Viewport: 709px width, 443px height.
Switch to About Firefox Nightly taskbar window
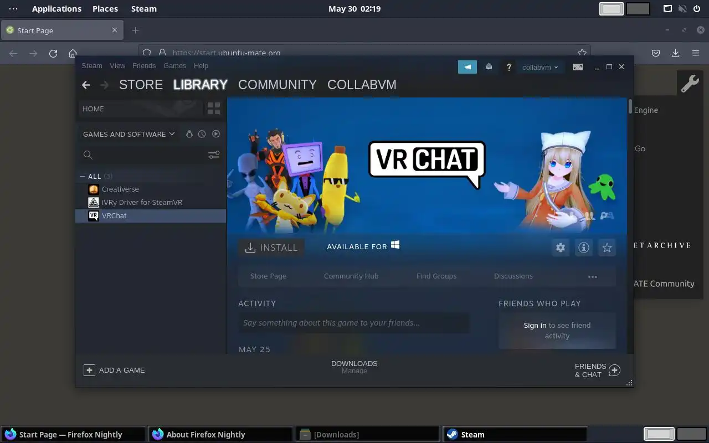(220, 435)
